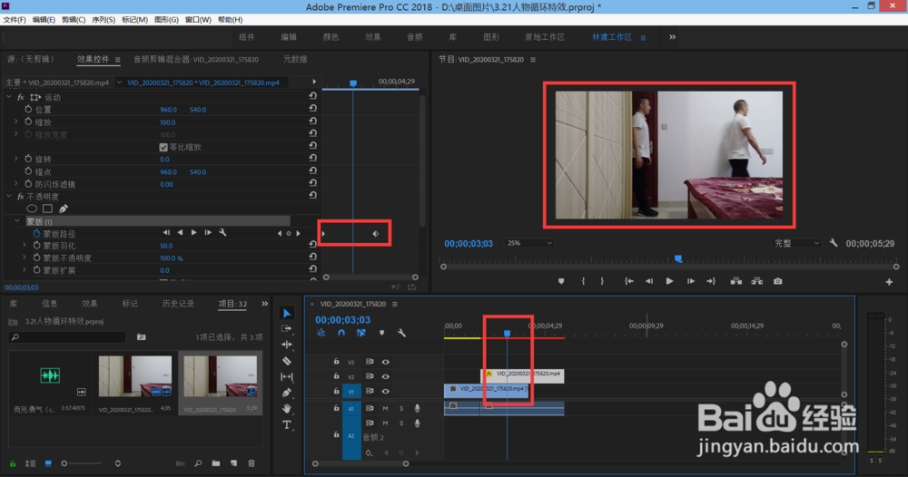Switch to the Audio Clip Mixer tab
908x477 pixels.
tap(196, 60)
